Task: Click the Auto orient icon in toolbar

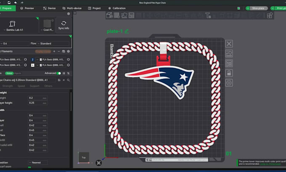Action: pos(124,15)
